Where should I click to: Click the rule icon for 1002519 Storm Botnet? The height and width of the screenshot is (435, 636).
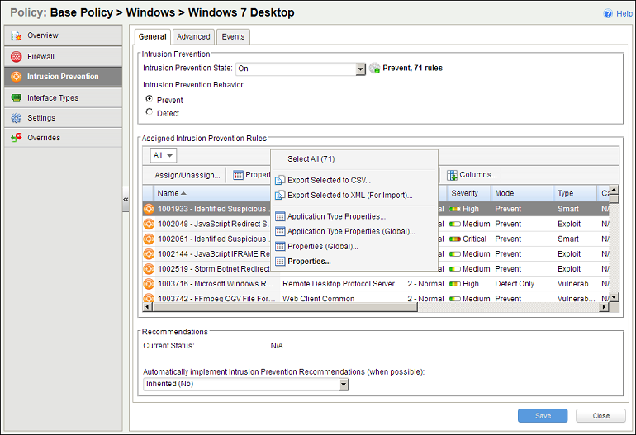point(150,269)
